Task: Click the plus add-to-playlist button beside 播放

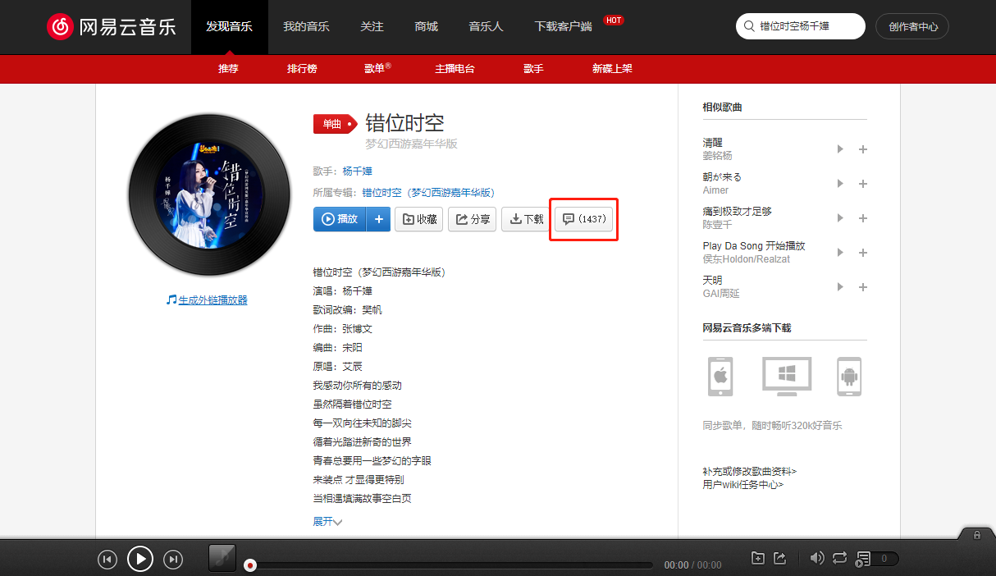Action: 378,219
